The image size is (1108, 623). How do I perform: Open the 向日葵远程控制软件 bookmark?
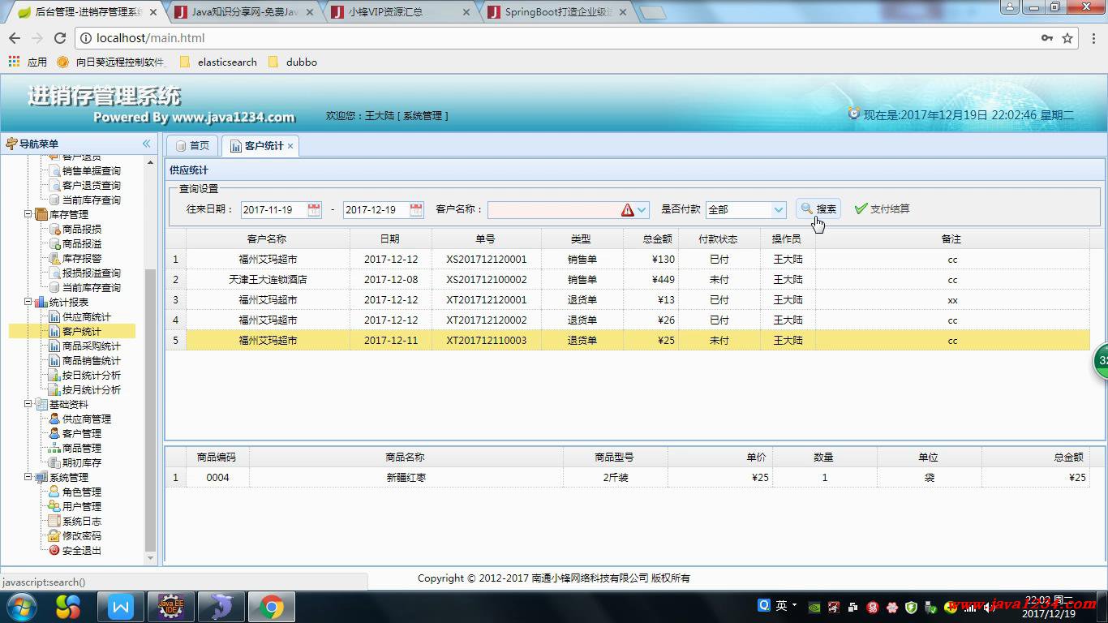coord(112,62)
